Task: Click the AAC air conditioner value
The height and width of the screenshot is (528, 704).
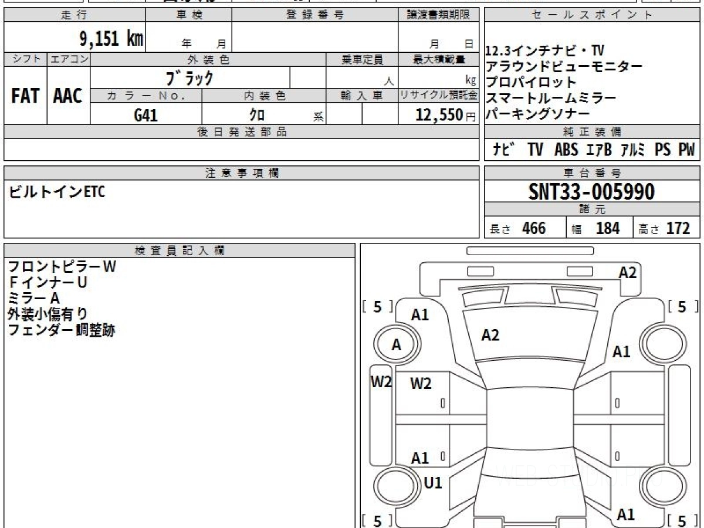Action: [68, 96]
